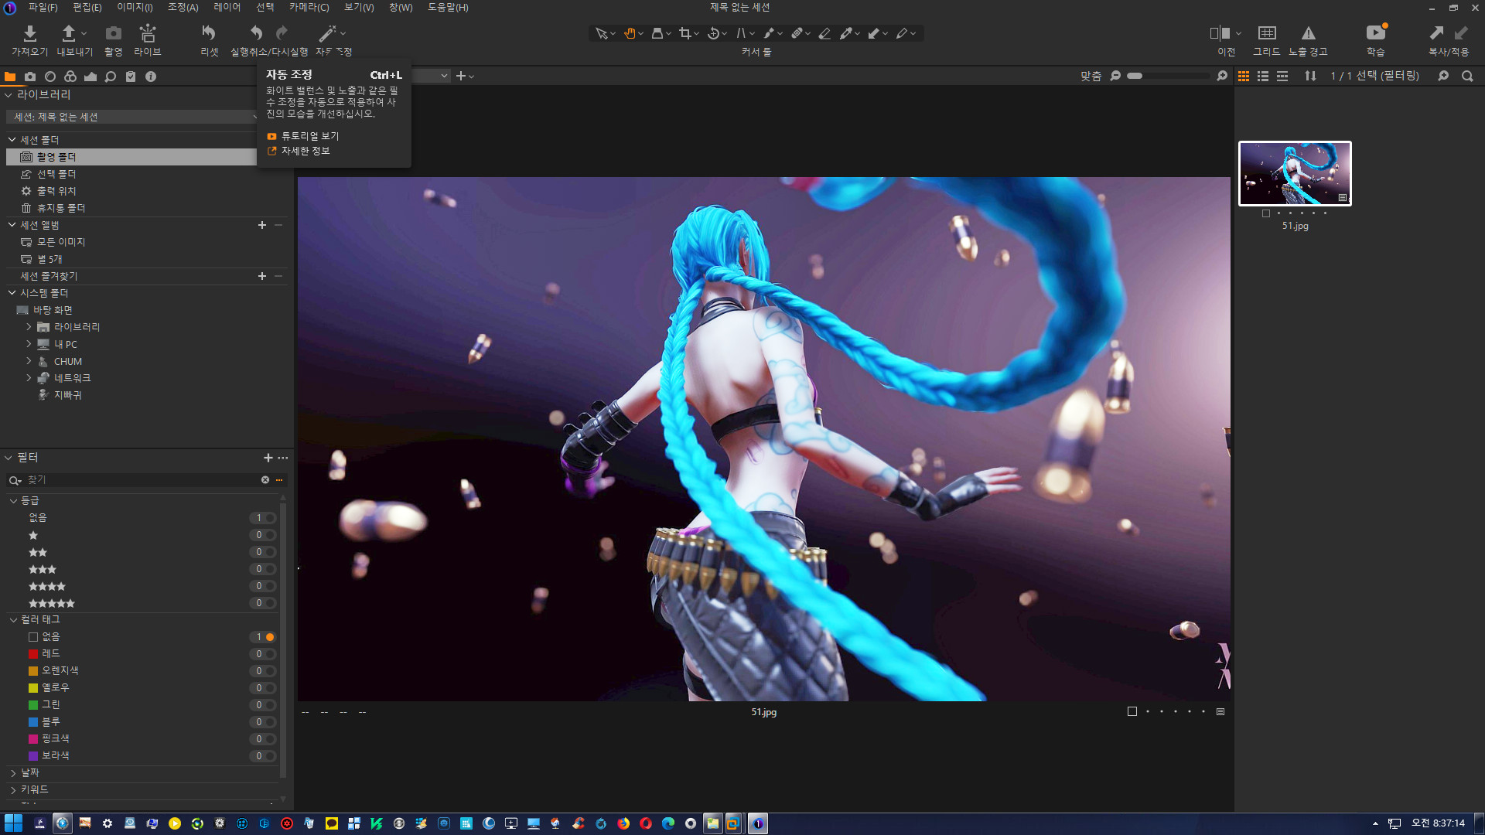The height and width of the screenshot is (835, 1485).
Task: Select the Rotate/Straighten cursor tool
Action: [x=713, y=33]
